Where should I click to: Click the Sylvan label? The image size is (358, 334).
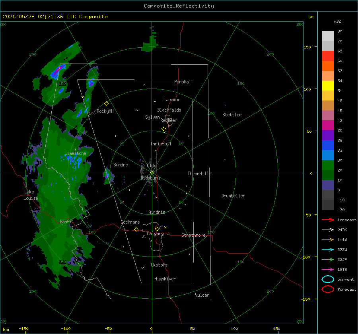152,117
